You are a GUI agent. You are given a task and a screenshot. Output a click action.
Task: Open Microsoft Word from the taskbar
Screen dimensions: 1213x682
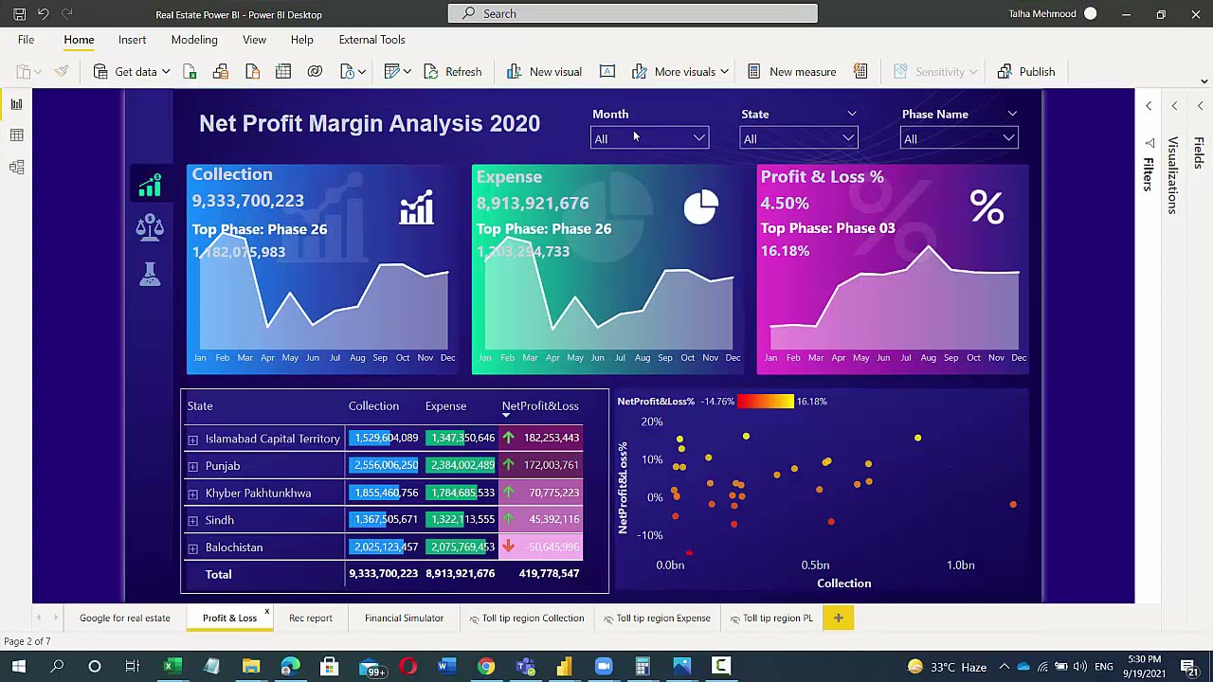coord(444,667)
